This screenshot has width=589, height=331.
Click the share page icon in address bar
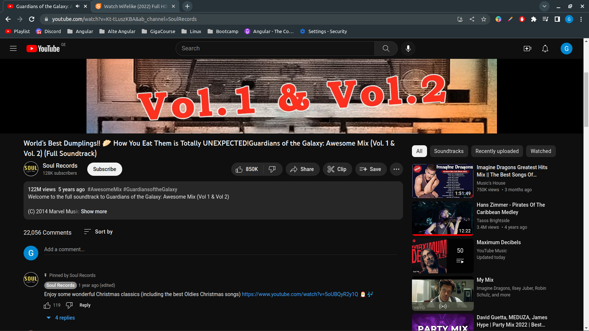click(x=472, y=19)
